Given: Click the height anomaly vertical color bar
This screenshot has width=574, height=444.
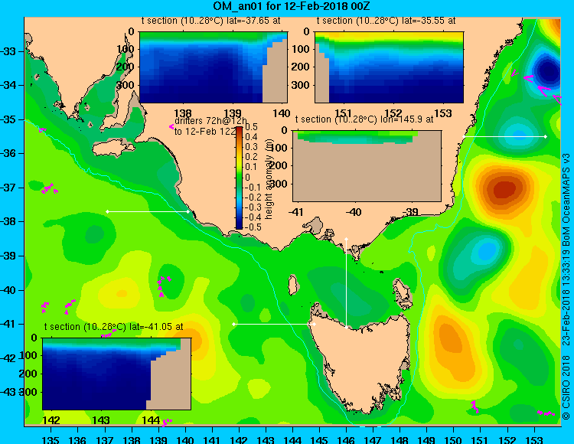Looking at the screenshot, I should (x=239, y=178).
